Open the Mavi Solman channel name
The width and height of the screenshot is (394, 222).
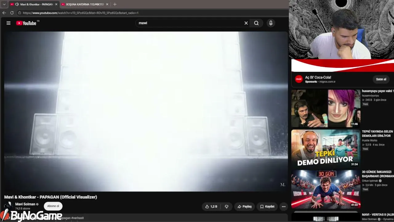[25, 204]
